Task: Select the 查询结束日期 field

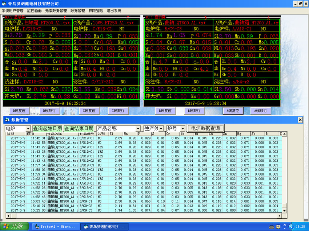Action: coord(79,129)
